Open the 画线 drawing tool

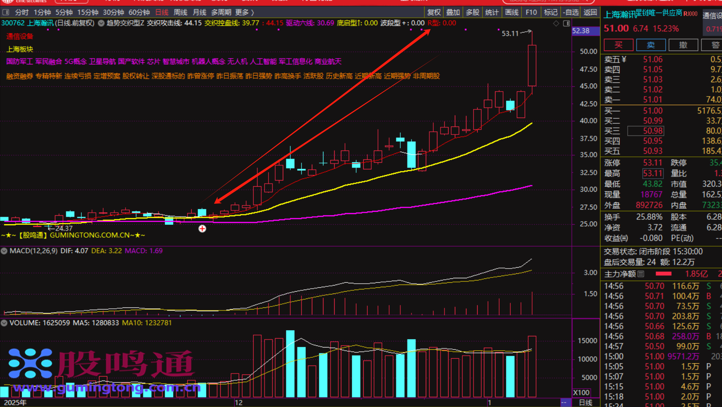[511, 12]
